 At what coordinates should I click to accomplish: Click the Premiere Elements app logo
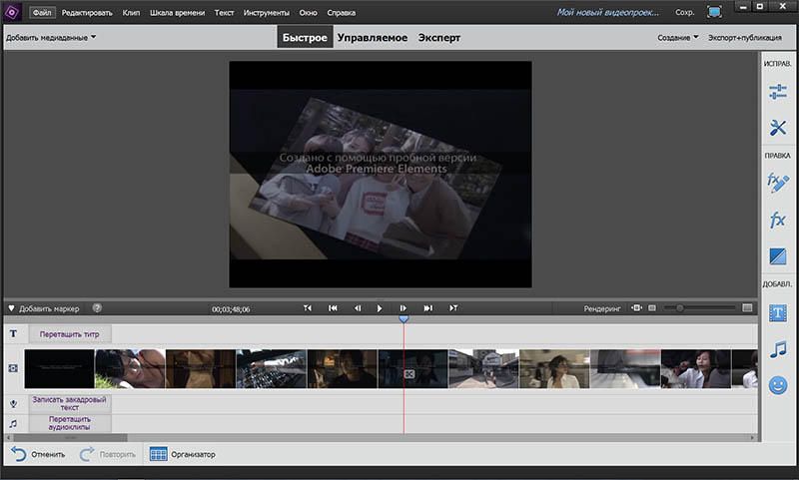[12, 12]
